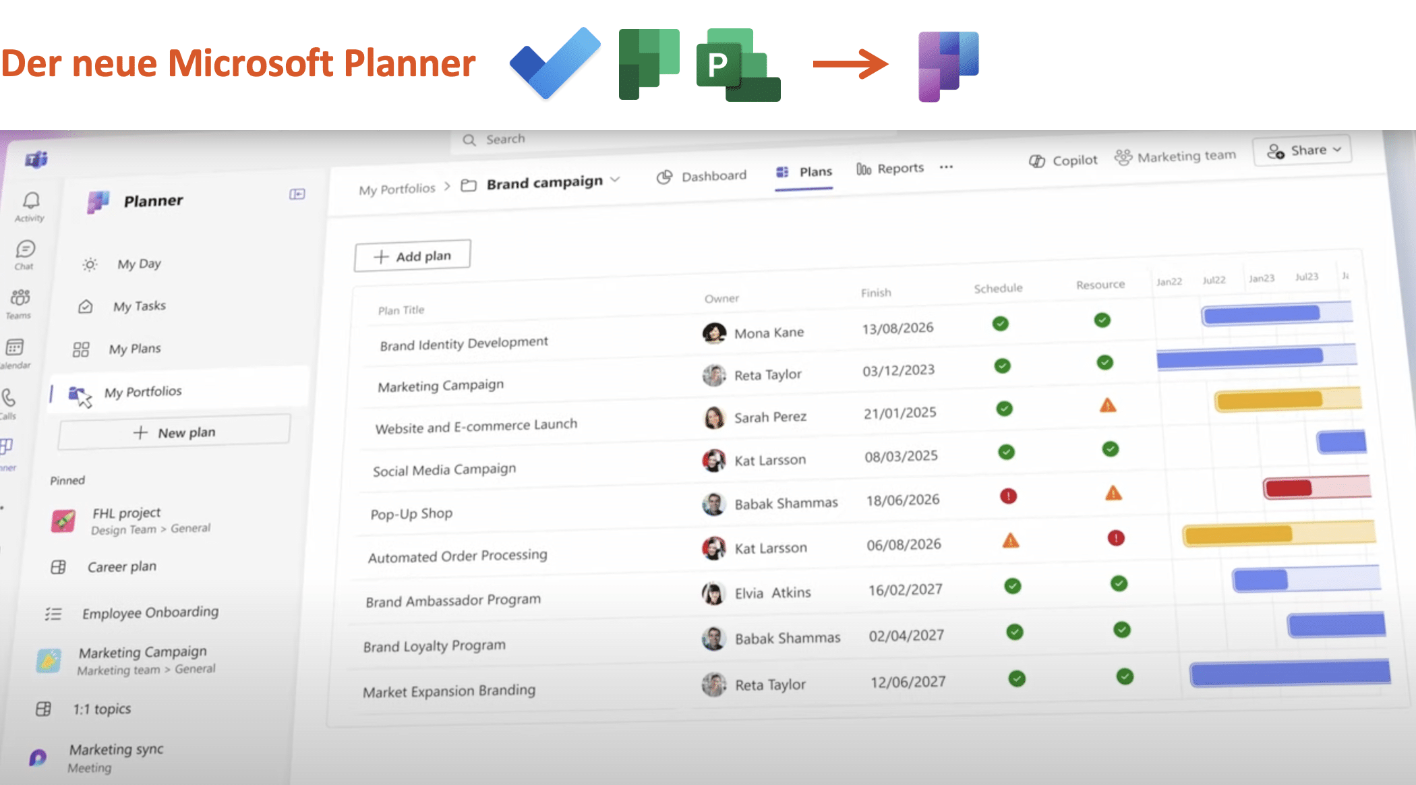
Task: Open Brand Loyalty Program plan
Action: (434, 645)
